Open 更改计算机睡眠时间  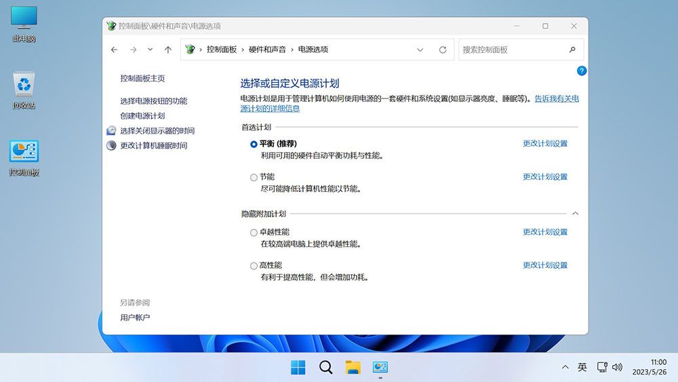pyautogui.click(x=153, y=145)
